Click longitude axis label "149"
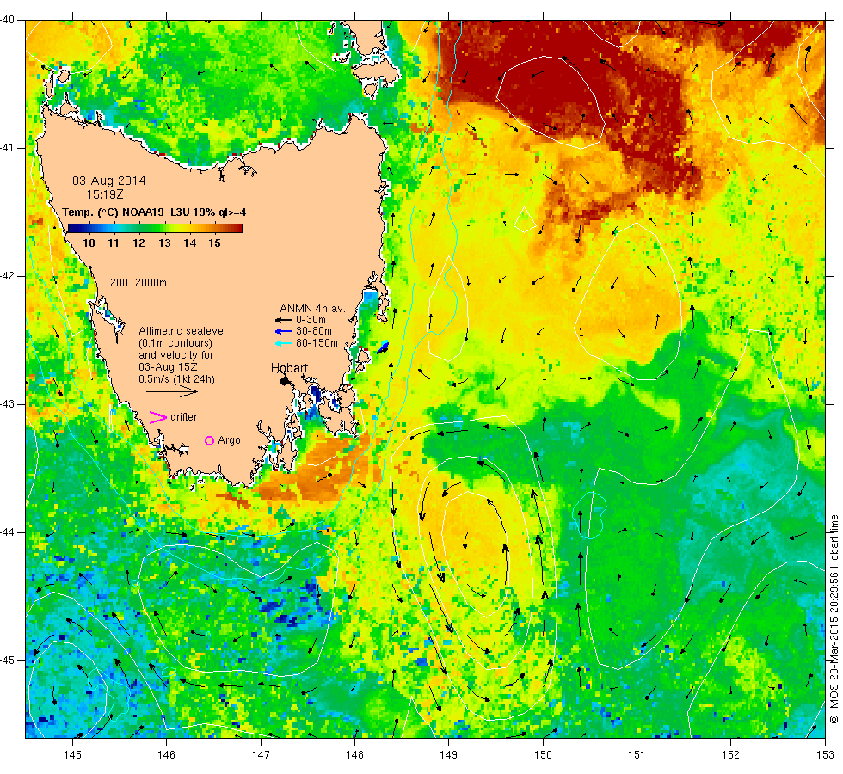Image resolution: width=843 pixels, height=774 pixels. 448,755
